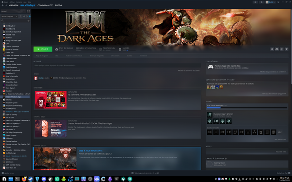Click the clock in the system tray
Screen dimensions: 292x182
coord(284,179)
